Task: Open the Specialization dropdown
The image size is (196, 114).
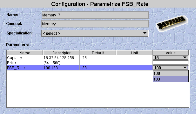Action: pyautogui.click(x=95, y=33)
